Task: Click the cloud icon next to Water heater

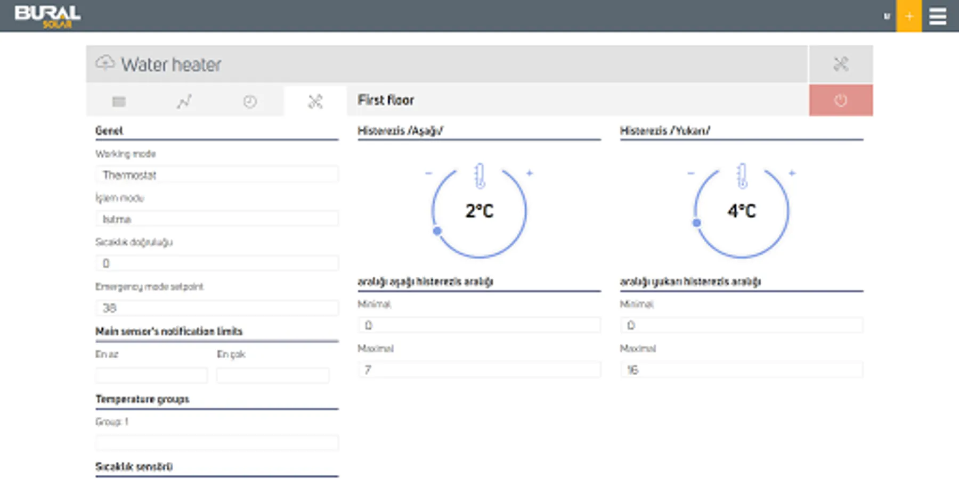Action: point(105,63)
